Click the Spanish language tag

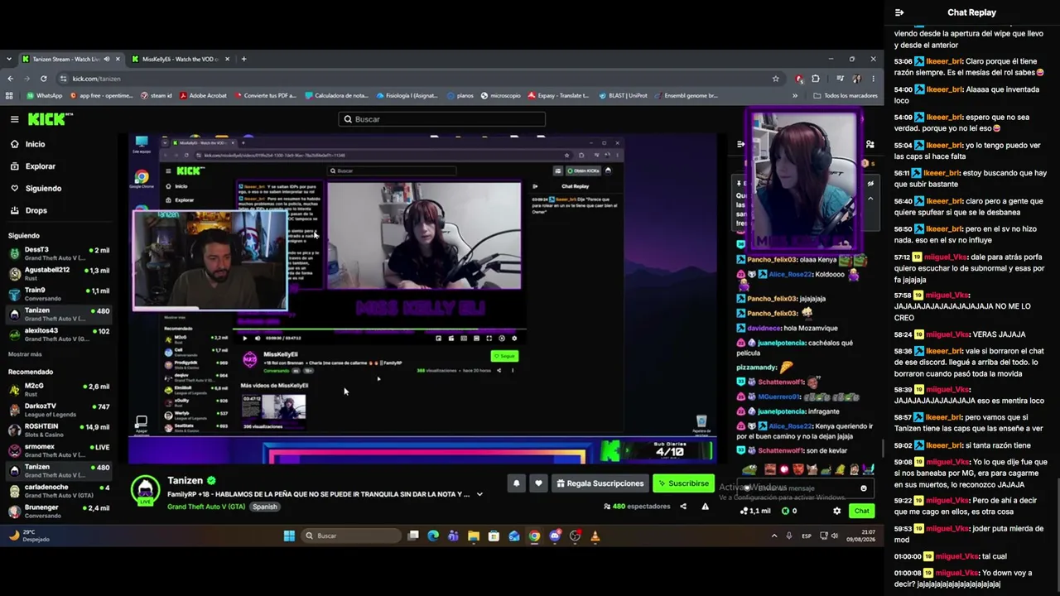[265, 507]
